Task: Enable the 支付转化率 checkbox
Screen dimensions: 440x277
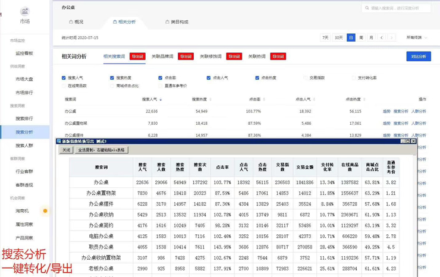Action: [x=354, y=78]
